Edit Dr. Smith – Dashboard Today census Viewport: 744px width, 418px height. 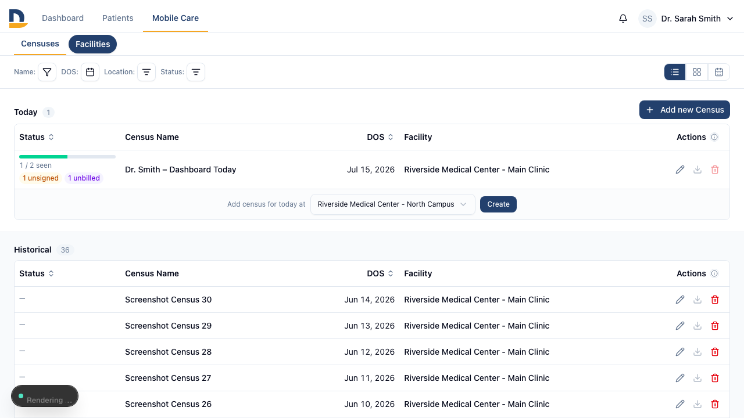pyautogui.click(x=680, y=170)
